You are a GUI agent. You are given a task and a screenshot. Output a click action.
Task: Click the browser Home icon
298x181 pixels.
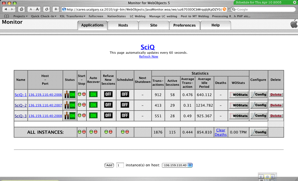click(22, 9)
